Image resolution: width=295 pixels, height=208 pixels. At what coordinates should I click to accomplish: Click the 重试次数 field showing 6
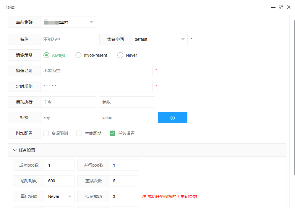(124, 181)
